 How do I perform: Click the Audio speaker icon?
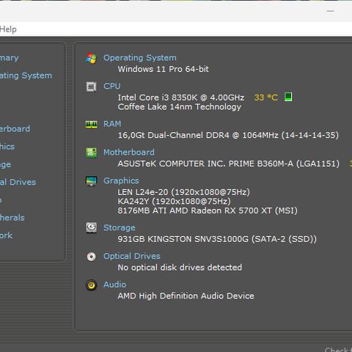point(92,285)
